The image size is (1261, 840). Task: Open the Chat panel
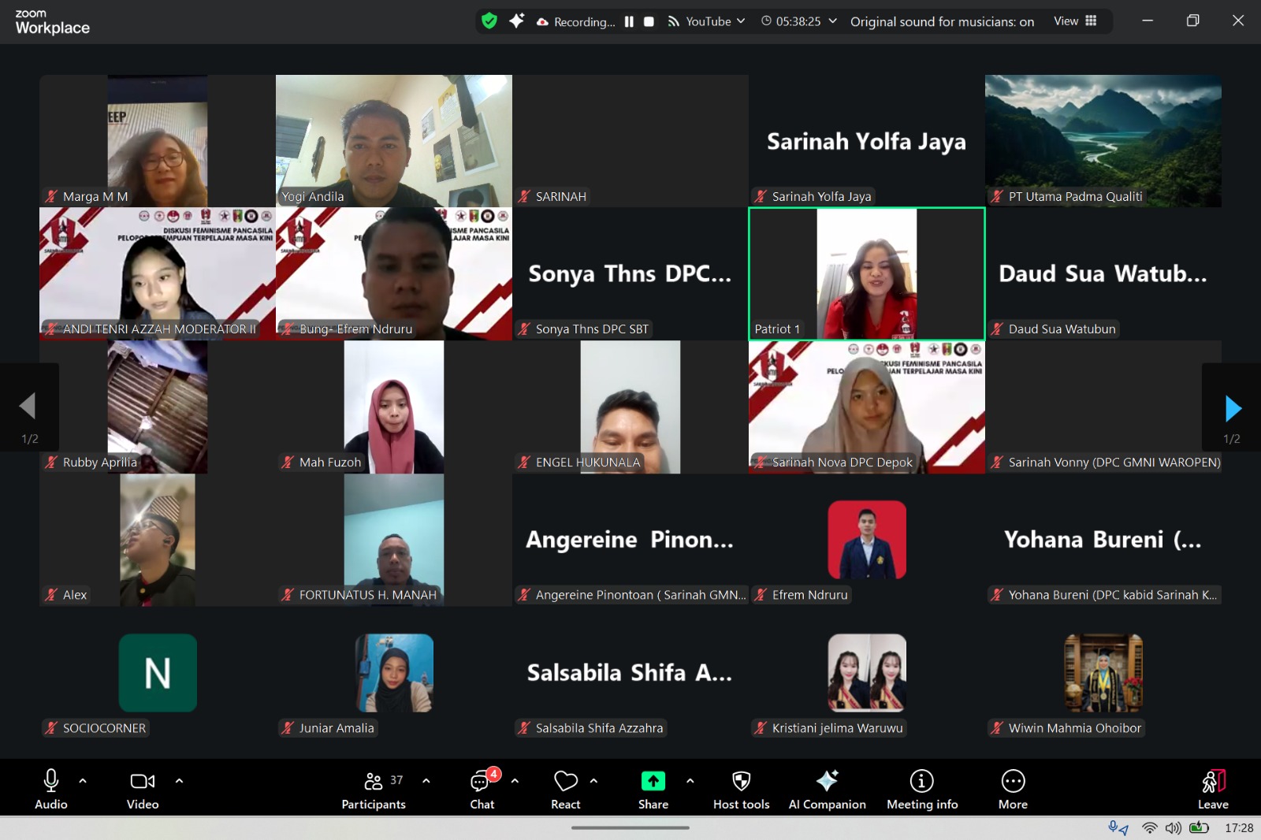pos(482,789)
